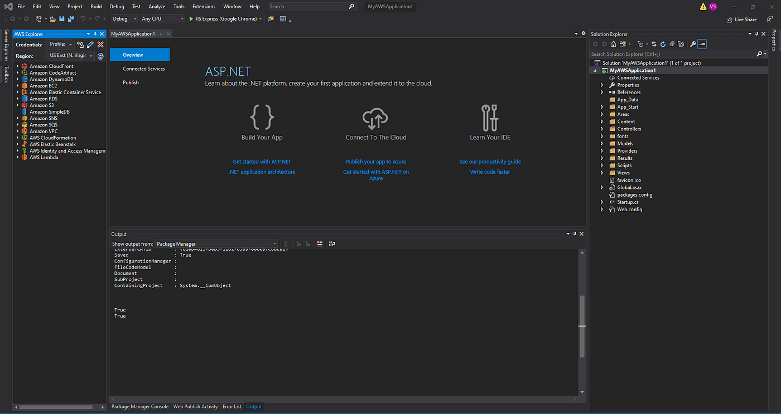Click the Learn Your IDE tools icon
Viewport: 781px width, 414px height.
click(489, 118)
